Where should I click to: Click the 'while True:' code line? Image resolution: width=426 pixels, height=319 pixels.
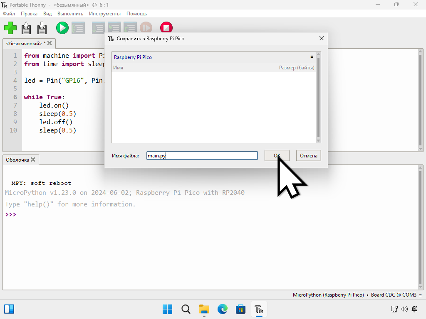(x=44, y=97)
